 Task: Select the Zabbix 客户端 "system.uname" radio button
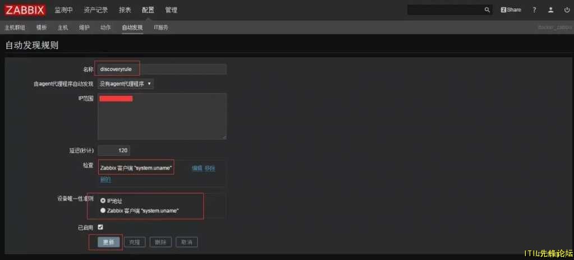point(103,211)
